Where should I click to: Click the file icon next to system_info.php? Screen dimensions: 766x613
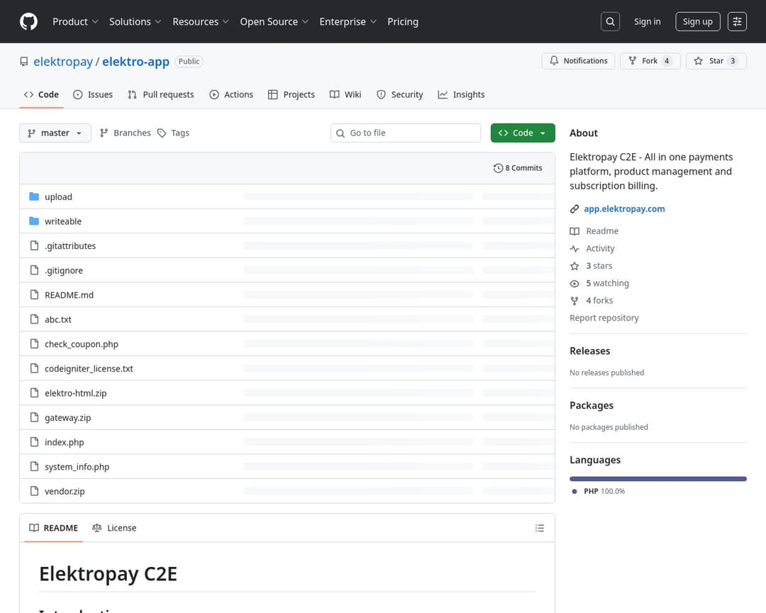coord(34,466)
